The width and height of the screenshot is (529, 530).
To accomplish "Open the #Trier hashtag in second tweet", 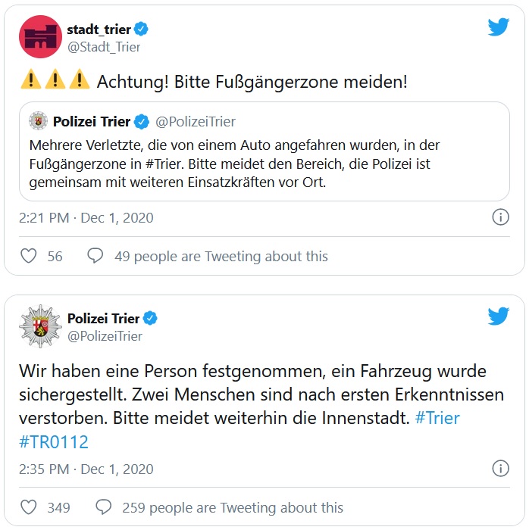I will click(437, 418).
